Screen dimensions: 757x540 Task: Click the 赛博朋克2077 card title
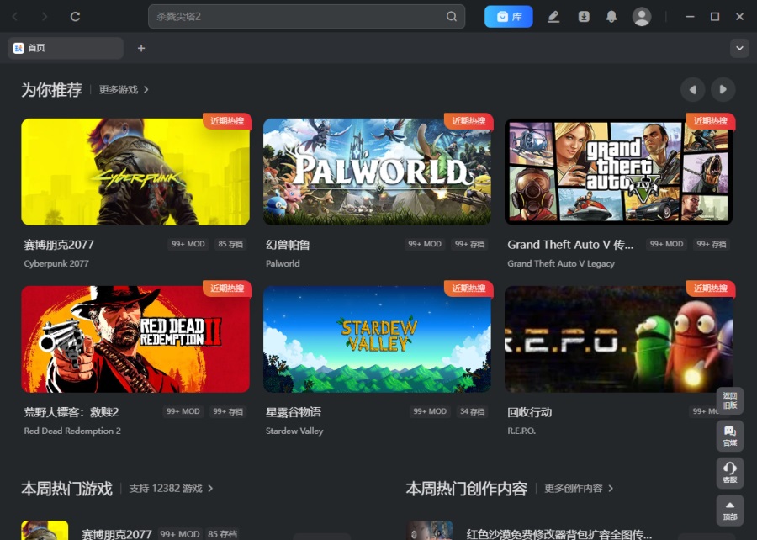pyautogui.click(x=59, y=245)
